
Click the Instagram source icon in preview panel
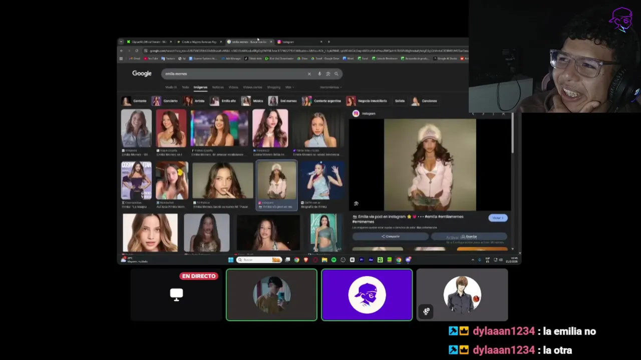coord(356,113)
